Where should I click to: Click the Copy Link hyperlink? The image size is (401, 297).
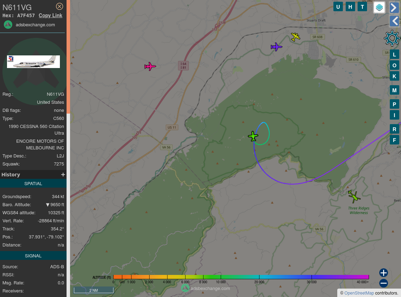50,15
